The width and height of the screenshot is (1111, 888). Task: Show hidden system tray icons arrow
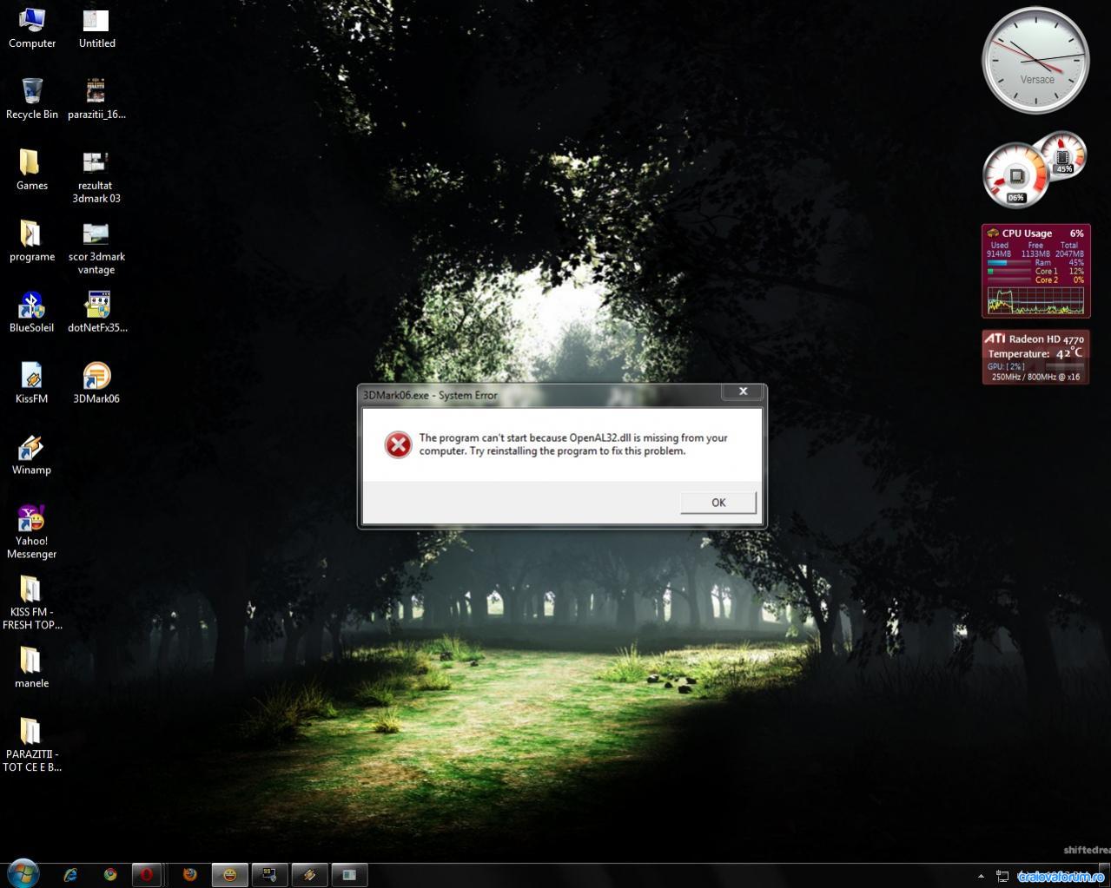coord(981,877)
